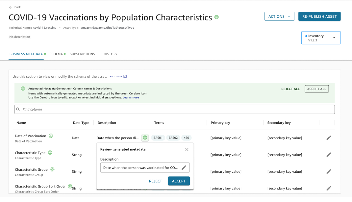352x202 pixels.
Task: Expand the Inventory V1.2.3 version selector
Action: coord(321,38)
